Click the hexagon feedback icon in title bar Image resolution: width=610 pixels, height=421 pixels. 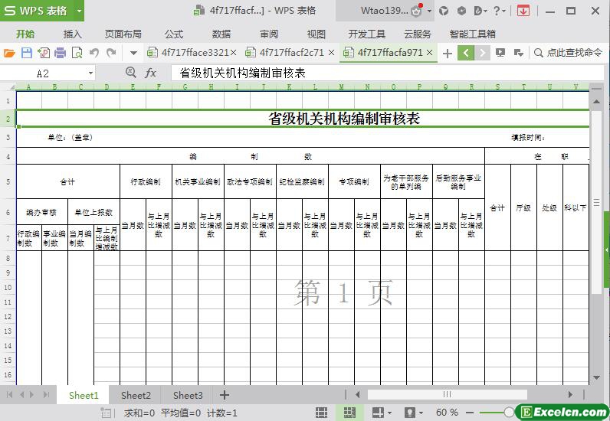tap(461, 11)
